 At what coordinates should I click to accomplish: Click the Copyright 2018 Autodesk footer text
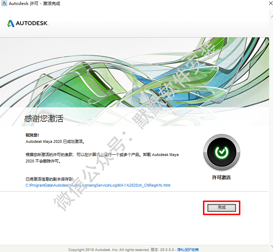coord(107,250)
